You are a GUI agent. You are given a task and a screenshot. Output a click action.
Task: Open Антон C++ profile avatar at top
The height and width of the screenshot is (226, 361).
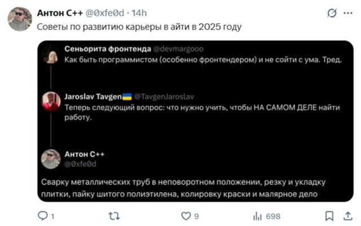(x=20, y=19)
